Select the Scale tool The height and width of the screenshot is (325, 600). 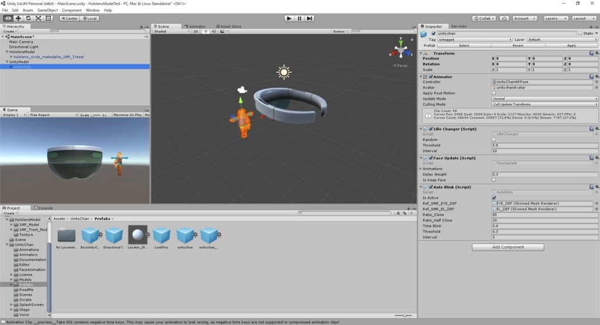click(x=38, y=18)
